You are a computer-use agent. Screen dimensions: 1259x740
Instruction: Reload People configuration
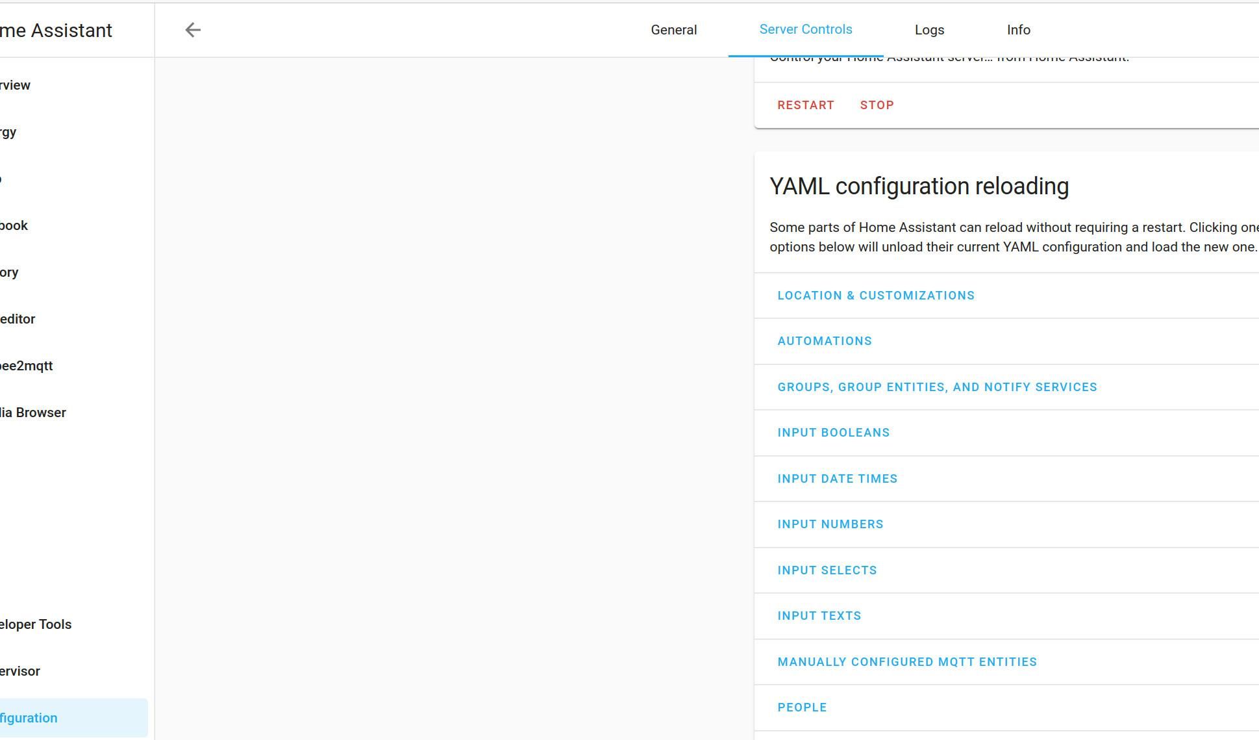coord(802,708)
